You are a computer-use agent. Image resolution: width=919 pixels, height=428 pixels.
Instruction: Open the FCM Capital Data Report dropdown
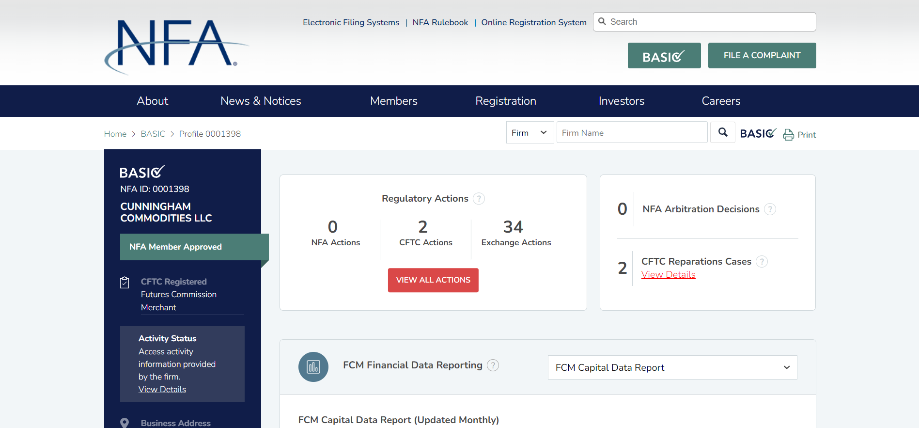pyautogui.click(x=672, y=367)
